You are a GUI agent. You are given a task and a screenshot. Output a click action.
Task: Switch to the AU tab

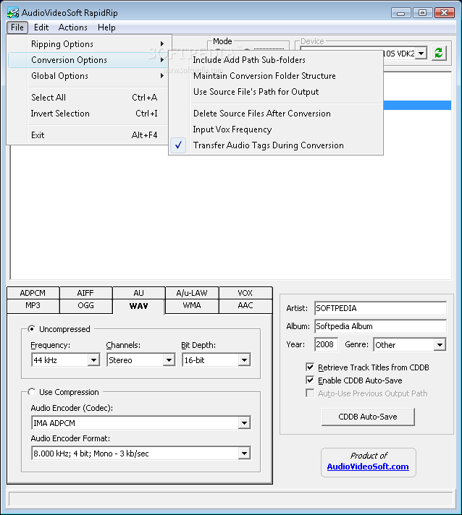pos(139,293)
